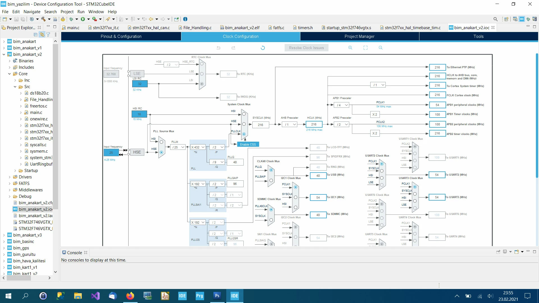Click the Fit to window icon
Screen dimensions: 539x303
pyautogui.click(x=366, y=48)
